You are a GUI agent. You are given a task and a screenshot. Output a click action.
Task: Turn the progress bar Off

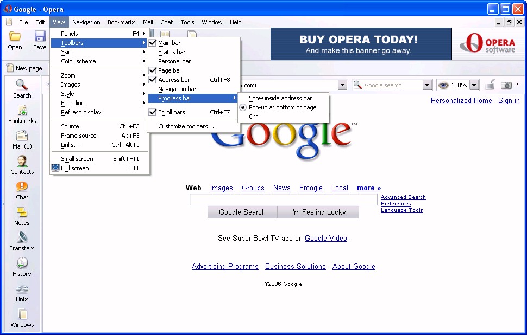283,117
